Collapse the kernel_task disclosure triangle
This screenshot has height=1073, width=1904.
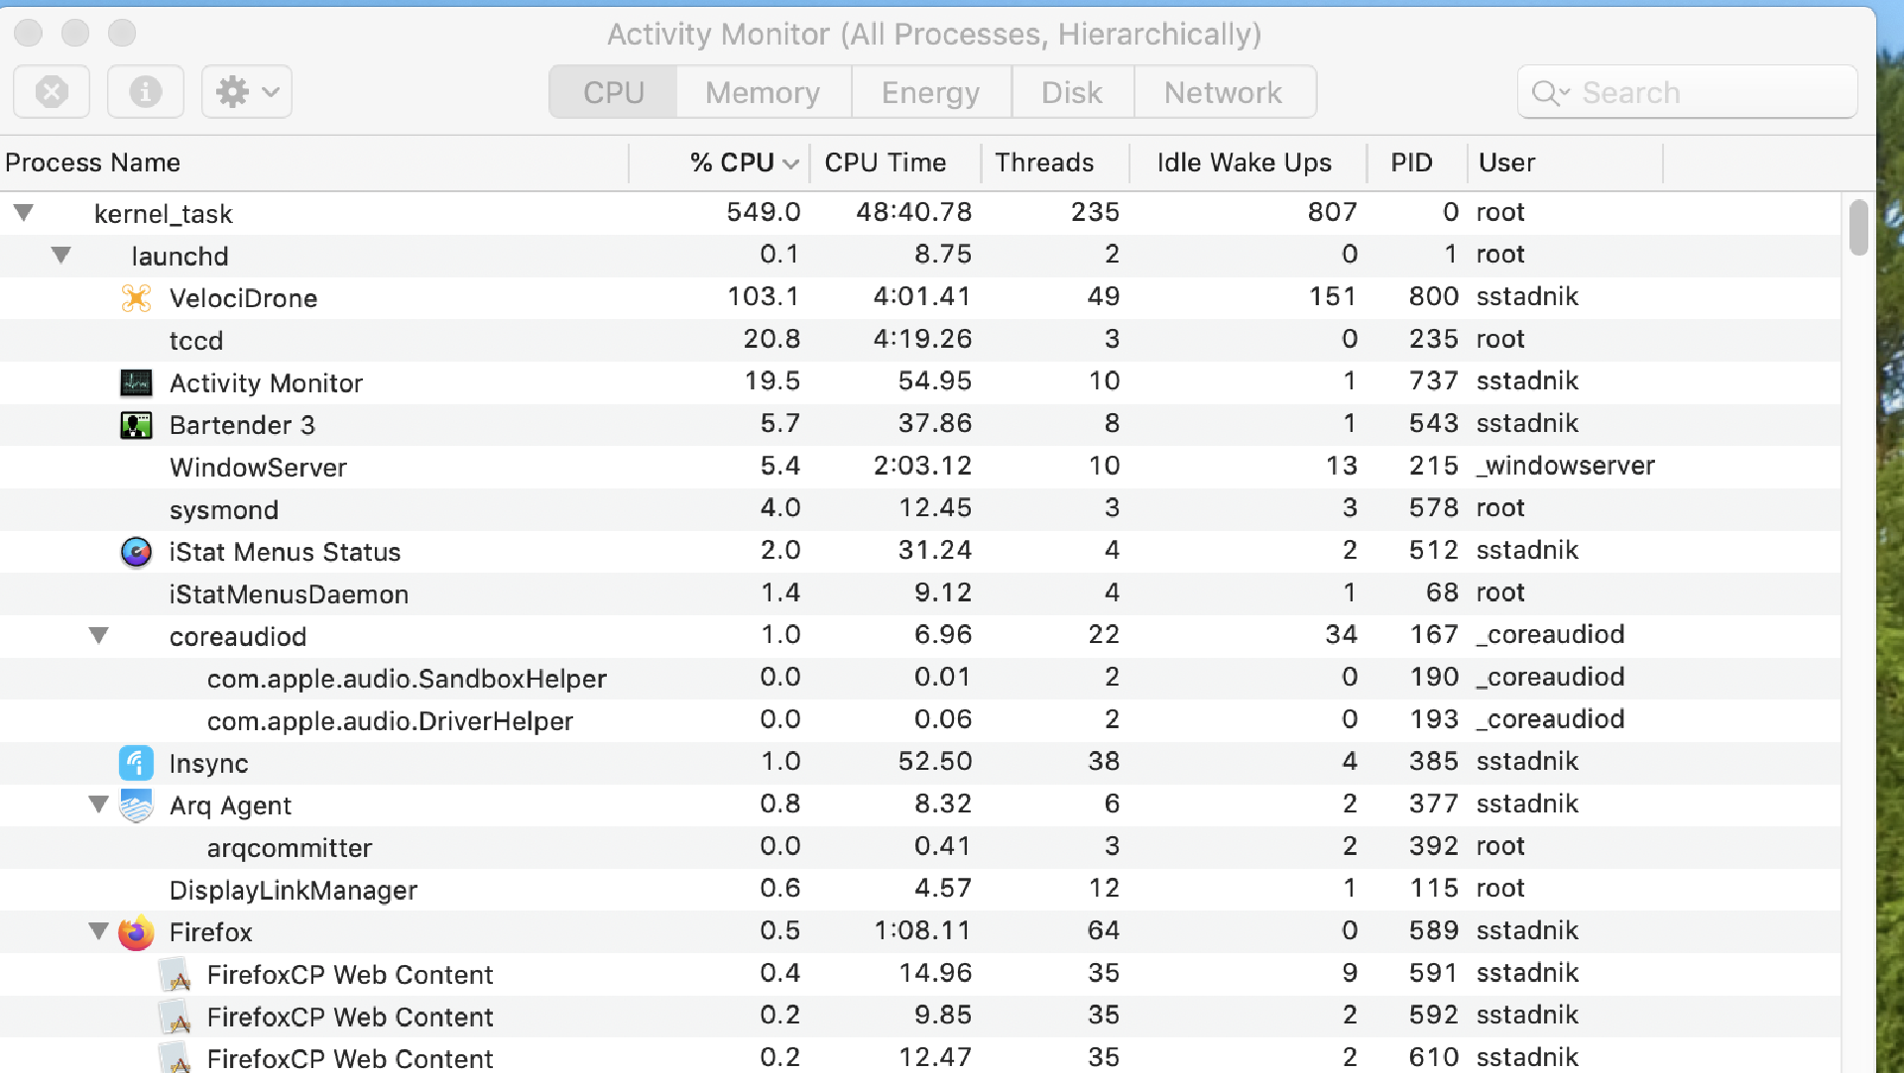pyautogui.click(x=23, y=212)
